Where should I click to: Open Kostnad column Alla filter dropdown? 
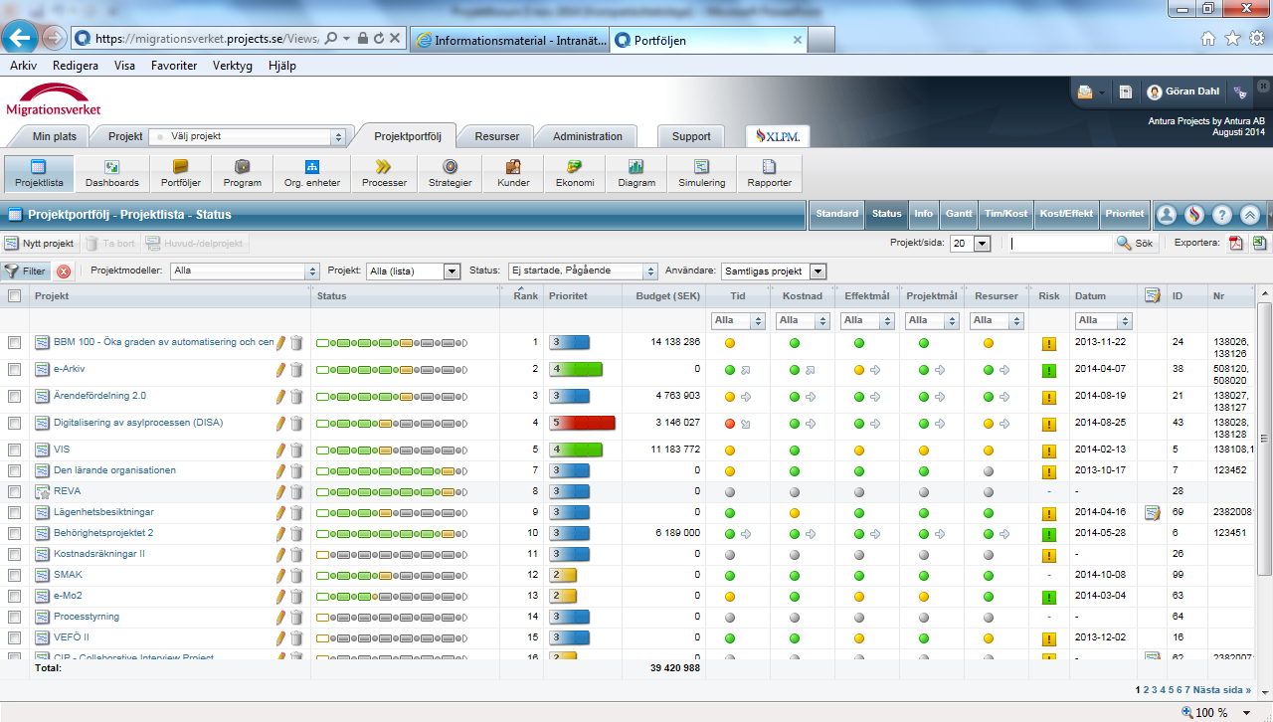[802, 320]
